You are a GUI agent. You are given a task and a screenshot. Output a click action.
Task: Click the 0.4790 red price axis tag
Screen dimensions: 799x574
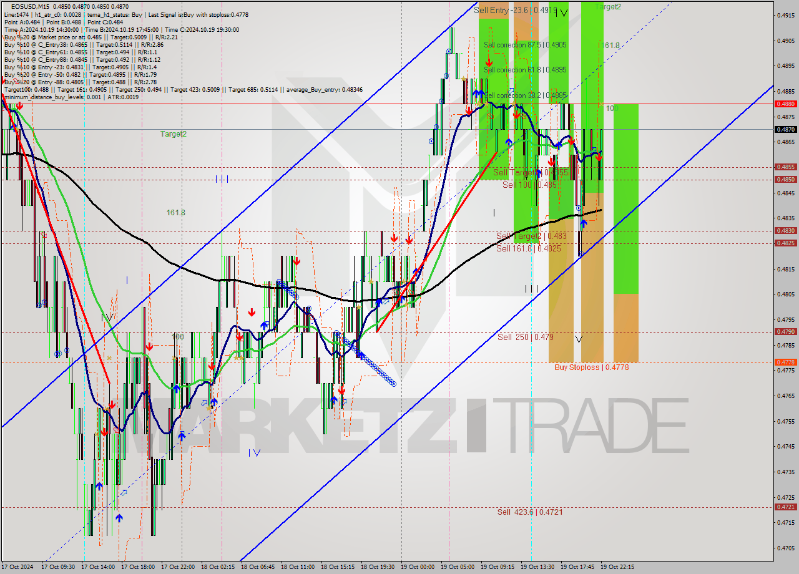pos(785,332)
